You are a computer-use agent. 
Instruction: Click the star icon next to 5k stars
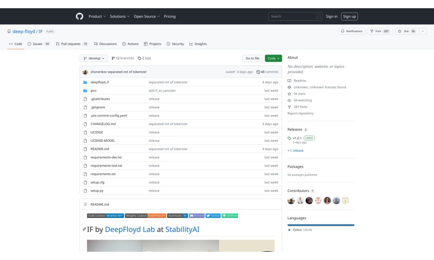(289, 94)
